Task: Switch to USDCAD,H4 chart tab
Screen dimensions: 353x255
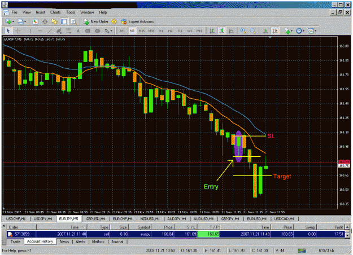Action: click(284, 218)
